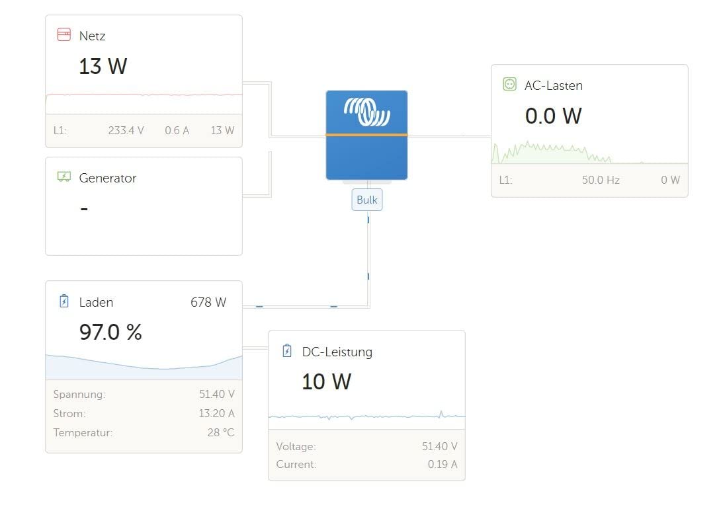Click the green Generator icon

click(64, 176)
